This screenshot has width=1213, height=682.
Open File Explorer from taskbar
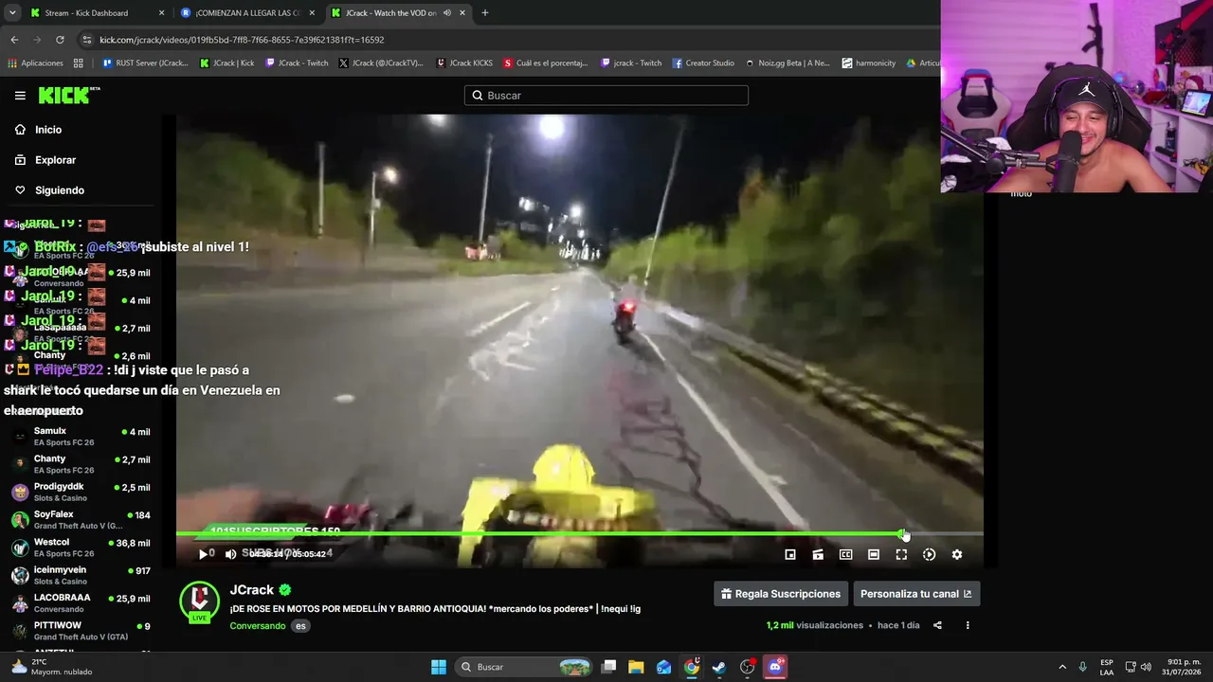coord(636,667)
